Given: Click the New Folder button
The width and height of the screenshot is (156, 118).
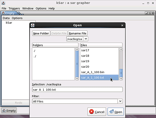Looking at the screenshot, I should click(41, 33).
